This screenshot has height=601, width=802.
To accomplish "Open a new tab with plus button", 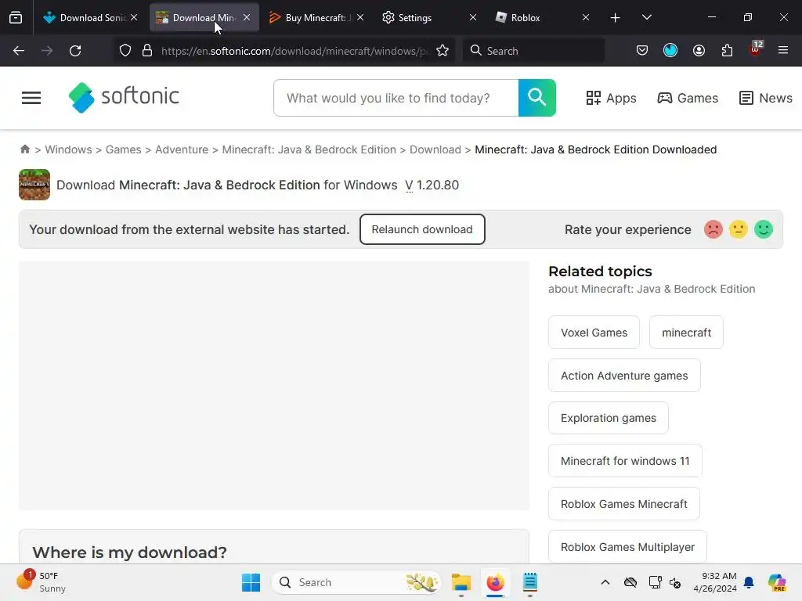I will pyautogui.click(x=616, y=18).
